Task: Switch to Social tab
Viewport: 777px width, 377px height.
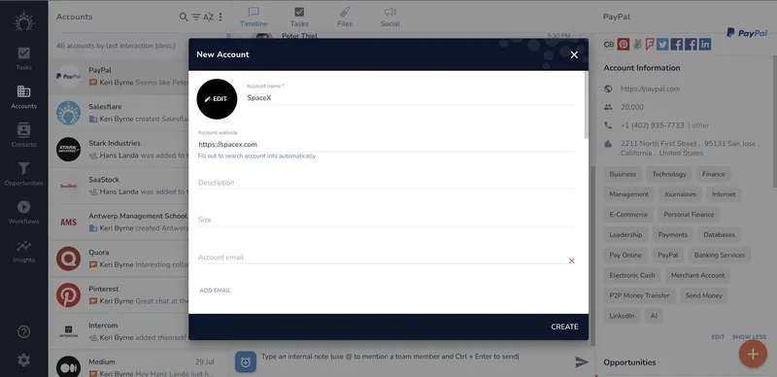Action: pyautogui.click(x=390, y=17)
